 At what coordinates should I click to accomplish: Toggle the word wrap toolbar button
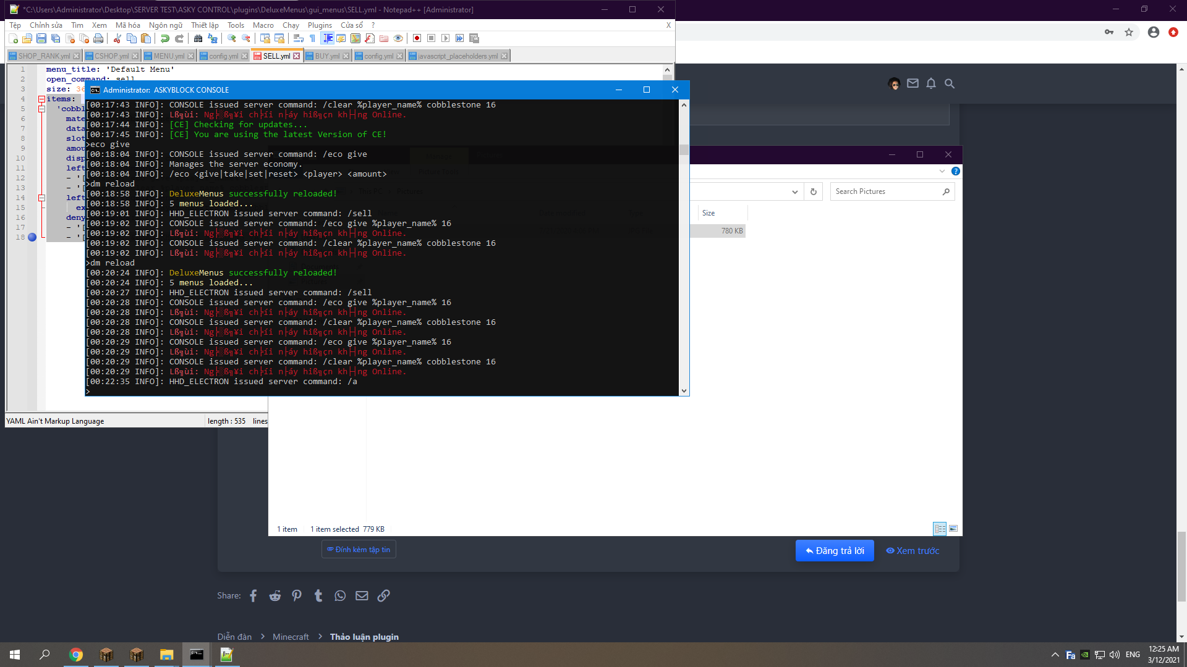pyautogui.click(x=298, y=38)
